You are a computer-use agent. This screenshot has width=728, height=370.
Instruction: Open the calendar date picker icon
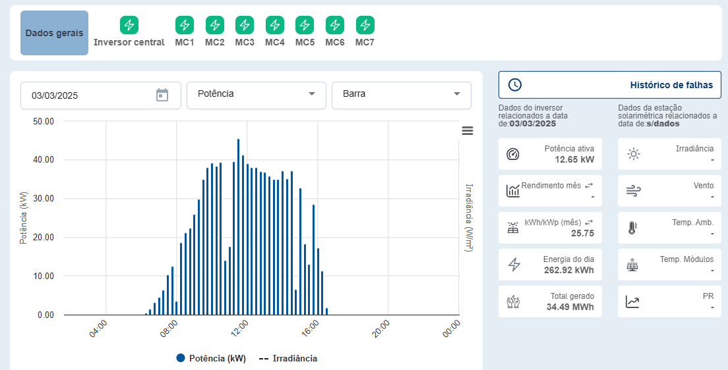click(x=162, y=95)
